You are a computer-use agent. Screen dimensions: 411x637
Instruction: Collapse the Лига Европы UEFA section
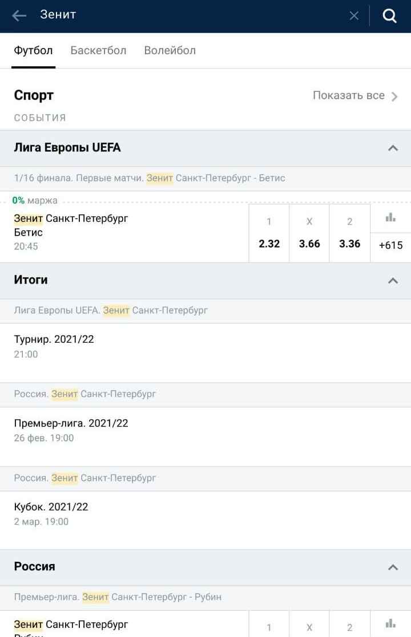tap(393, 148)
